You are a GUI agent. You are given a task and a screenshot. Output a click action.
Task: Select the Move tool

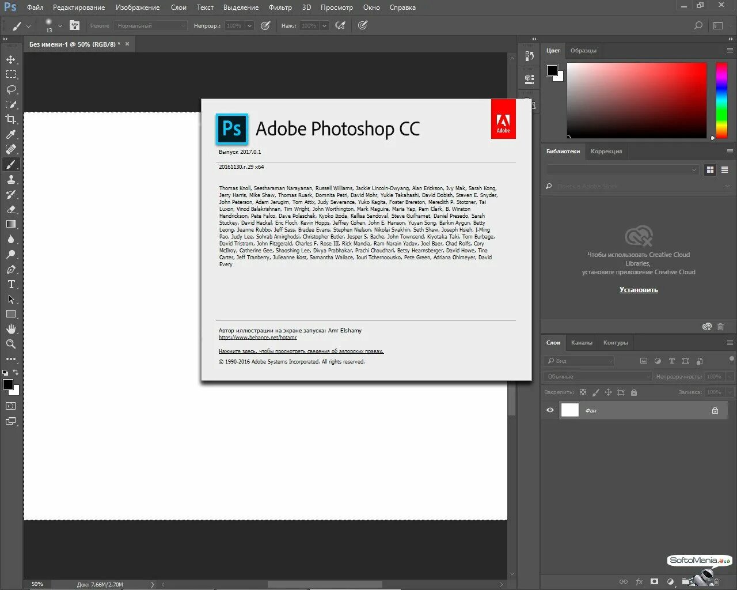[x=11, y=59]
